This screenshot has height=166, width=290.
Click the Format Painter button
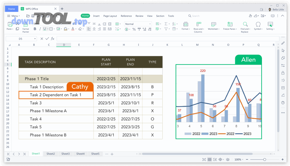coord(26,27)
